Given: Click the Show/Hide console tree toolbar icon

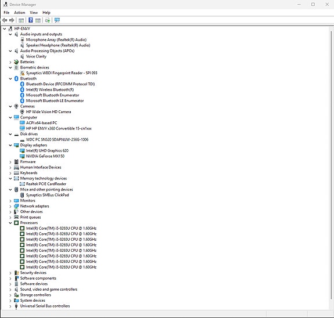Looking at the screenshot, I should [x=21, y=20].
